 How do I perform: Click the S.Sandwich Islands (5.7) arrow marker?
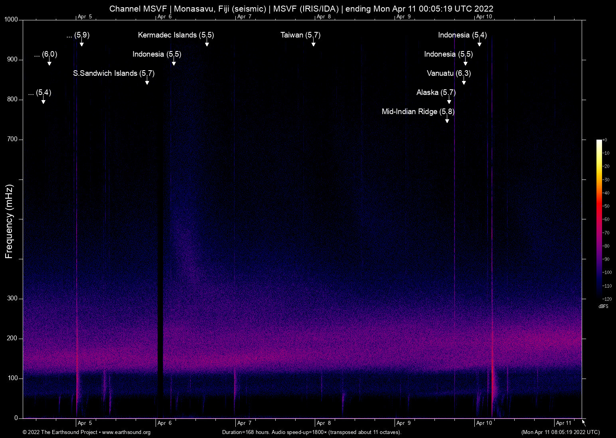[147, 81]
